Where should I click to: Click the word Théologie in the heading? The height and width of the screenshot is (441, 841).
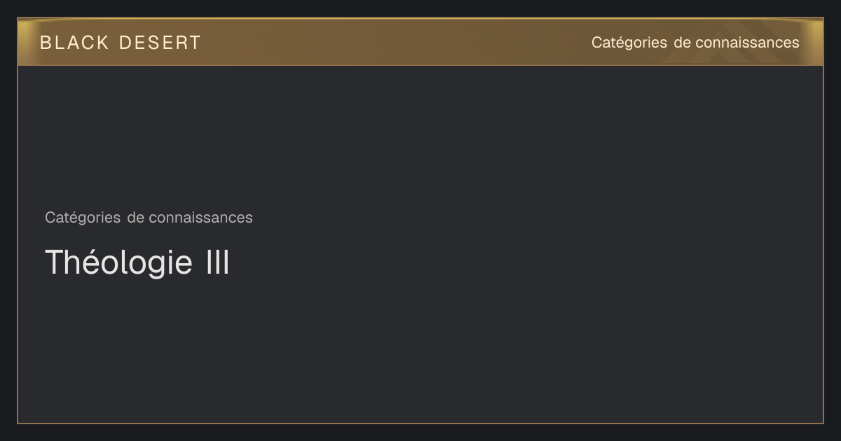click(118, 264)
